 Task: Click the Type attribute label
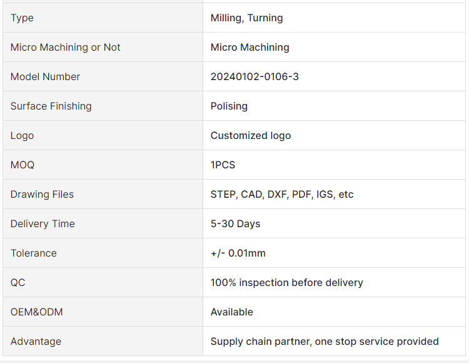click(x=22, y=18)
